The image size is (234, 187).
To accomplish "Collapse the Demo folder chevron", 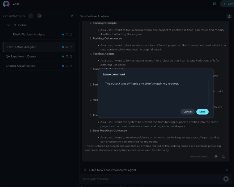I will coord(9,25).
